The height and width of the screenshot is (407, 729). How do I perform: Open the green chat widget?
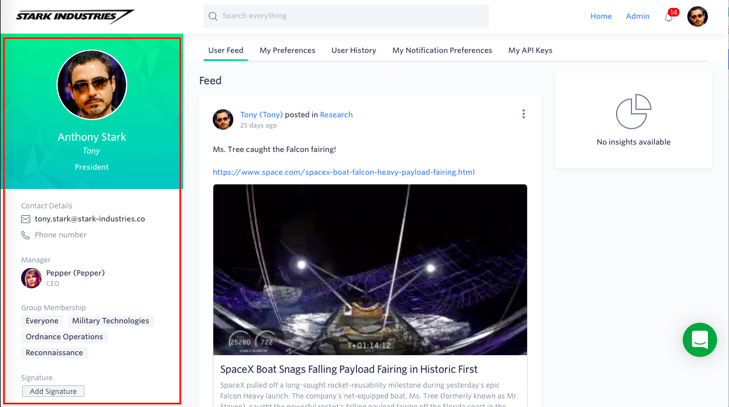(699, 340)
